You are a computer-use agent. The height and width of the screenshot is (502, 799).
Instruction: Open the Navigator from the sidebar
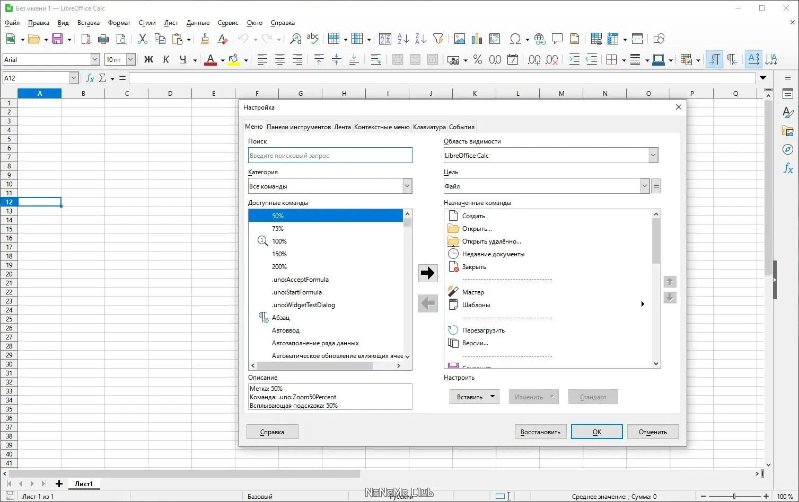[x=788, y=150]
